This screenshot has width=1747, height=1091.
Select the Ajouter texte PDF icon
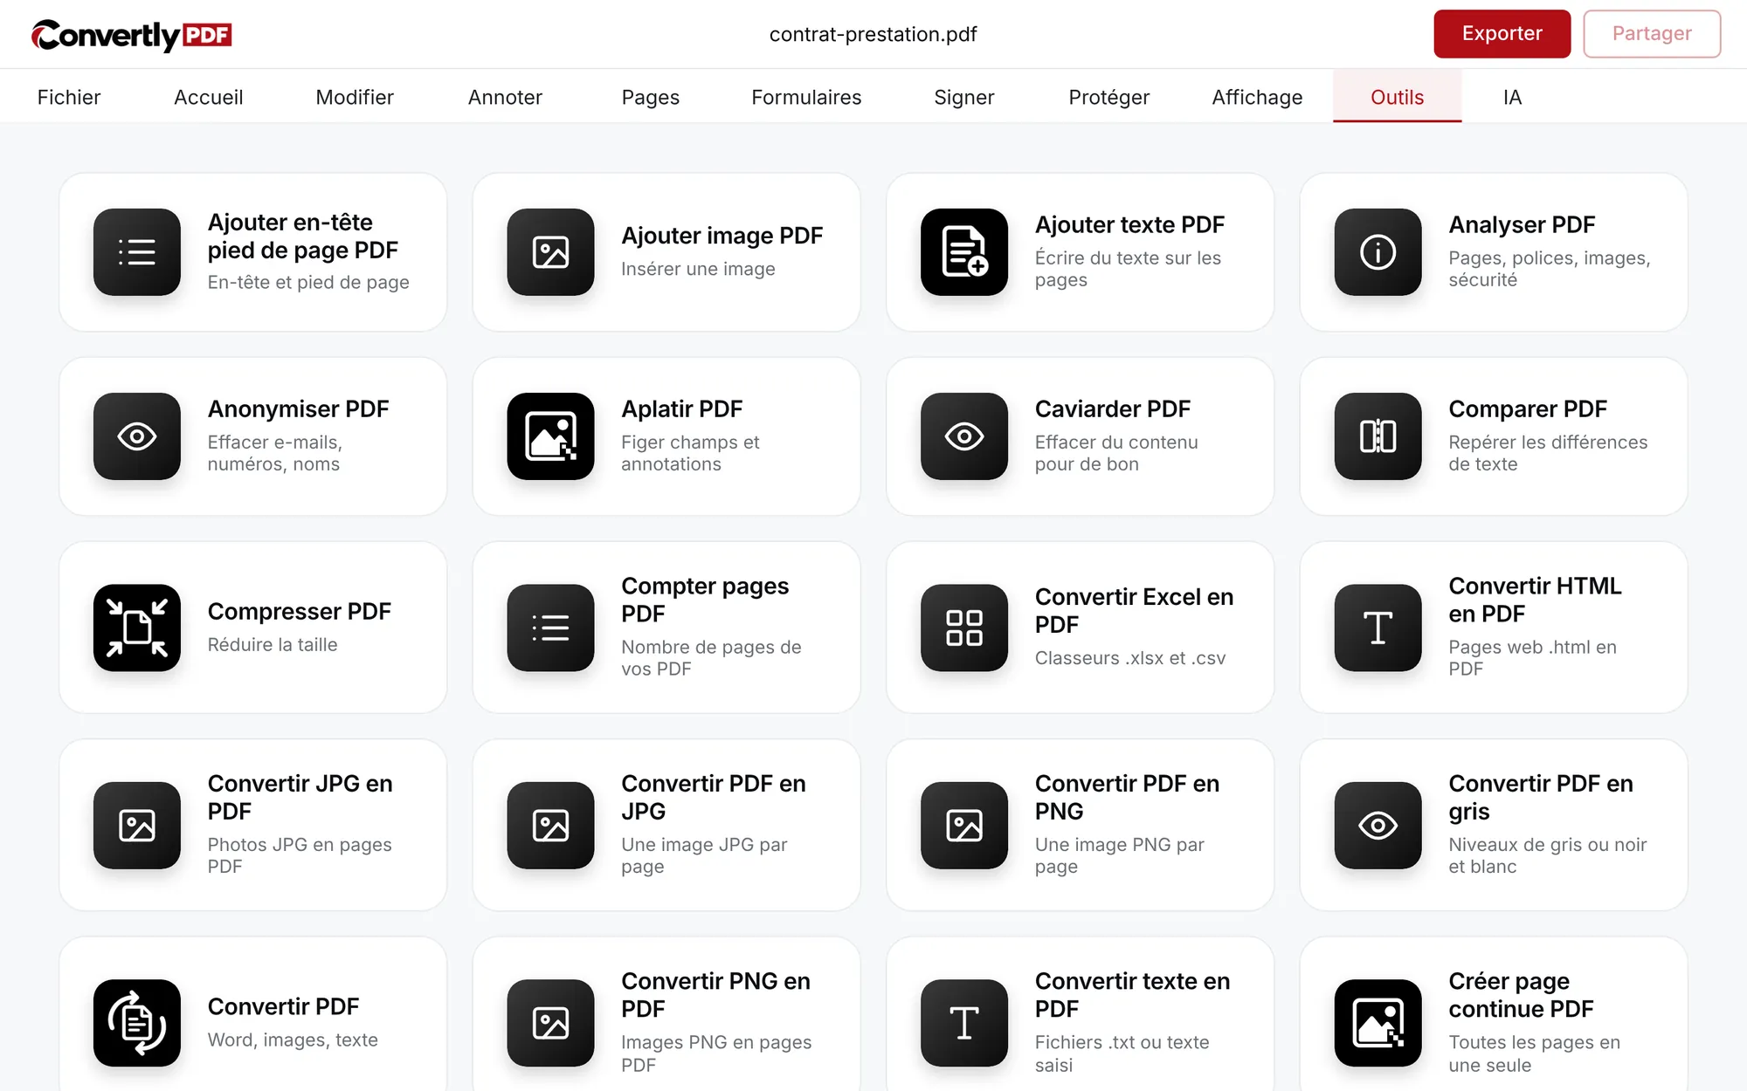(x=964, y=252)
